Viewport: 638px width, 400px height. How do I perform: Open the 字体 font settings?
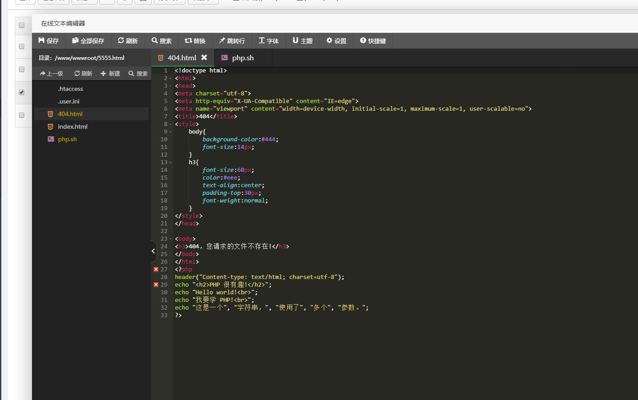pyautogui.click(x=269, y=41)
